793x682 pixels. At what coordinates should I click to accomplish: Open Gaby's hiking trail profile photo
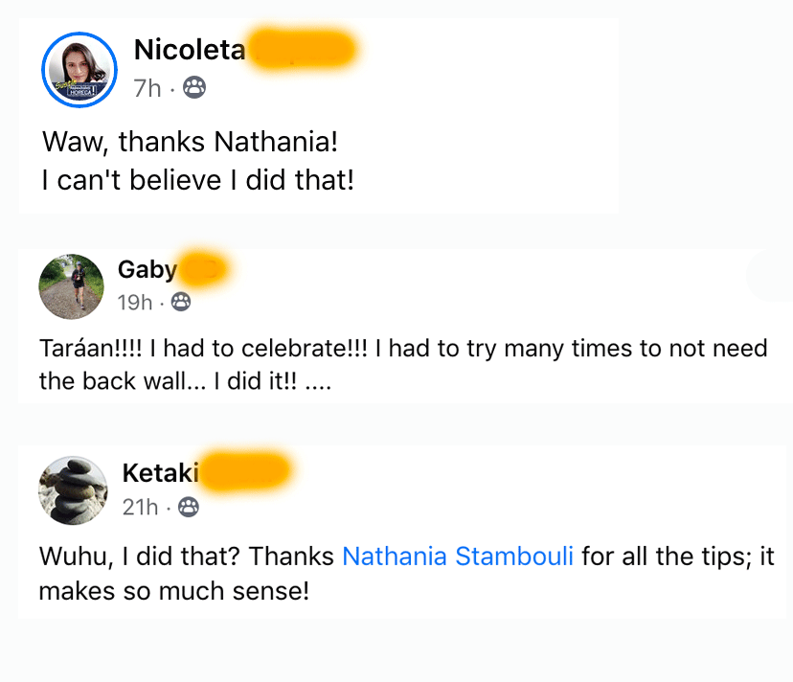click(x=71, y=286)
